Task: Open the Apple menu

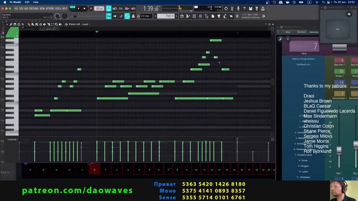Action: (5, 2)
